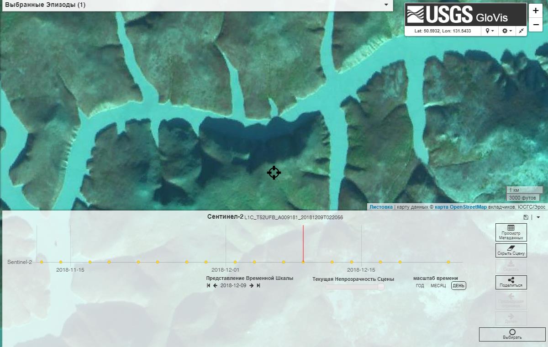Go to the previous scene arrow
The width and height of the screenshot is (548, 347).
pyautogui.click(x=215, y=285)
